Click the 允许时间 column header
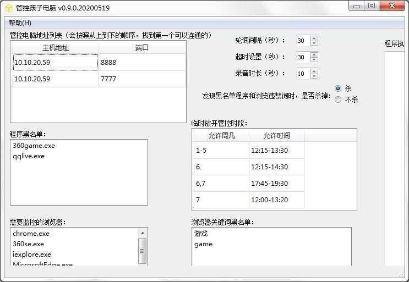The image size is (409, 282). coord(276,136)
